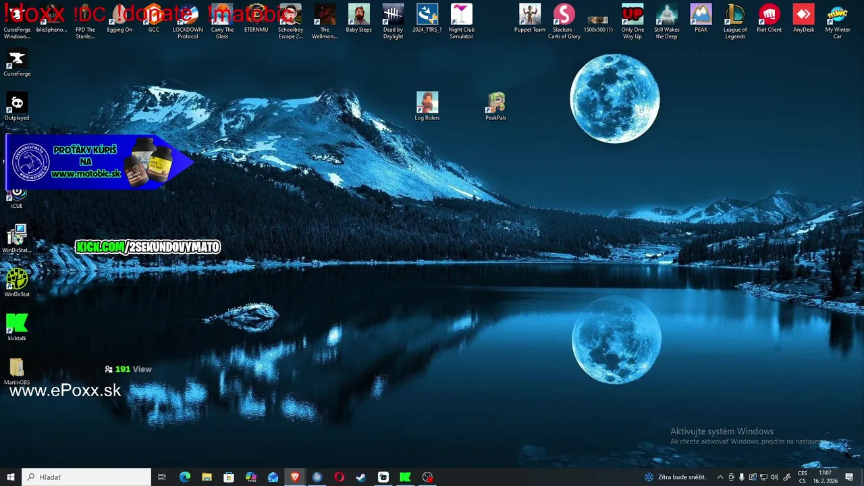Launch Microsoft Edge from the taskbar
The image size is (864, 486).
pos(185,477)
